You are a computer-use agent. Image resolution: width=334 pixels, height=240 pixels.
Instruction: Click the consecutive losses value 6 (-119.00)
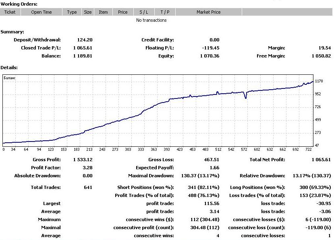tap(318, 219)
